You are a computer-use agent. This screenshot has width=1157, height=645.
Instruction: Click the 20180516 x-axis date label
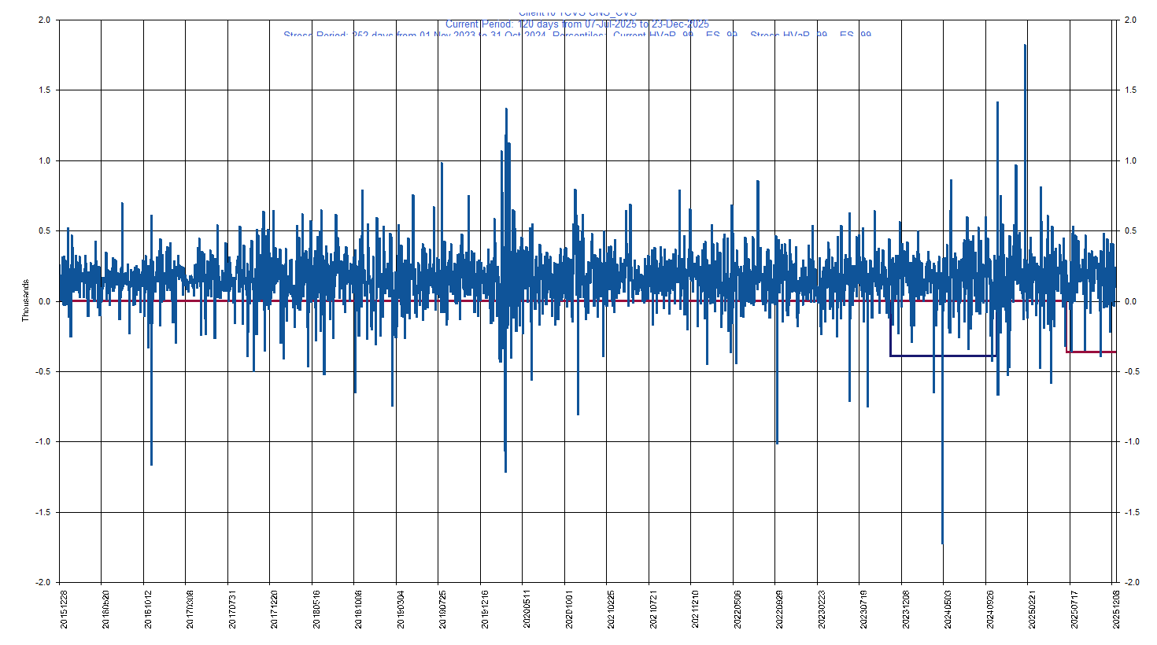pos(317,610)
